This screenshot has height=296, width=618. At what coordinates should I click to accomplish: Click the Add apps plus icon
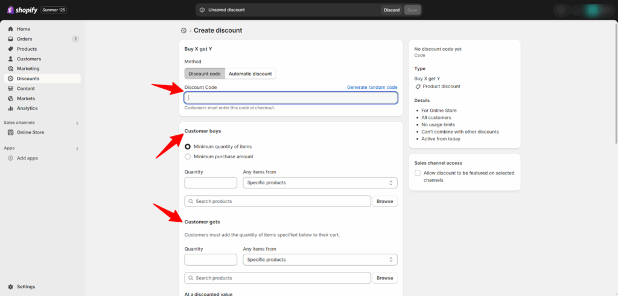(11, 158)
